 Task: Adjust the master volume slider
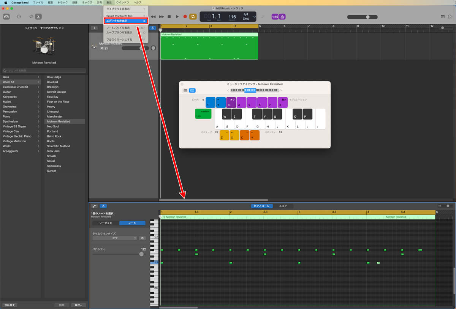(x=362, y=17)
